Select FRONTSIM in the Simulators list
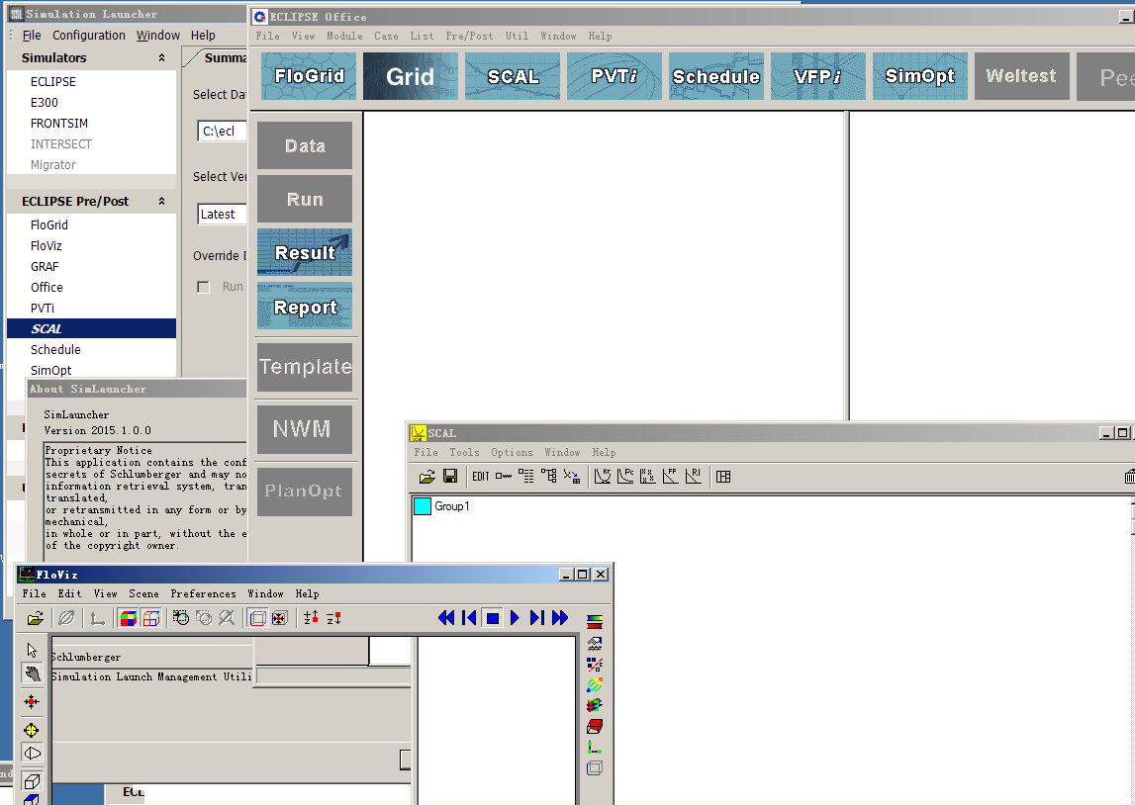This screenshot has height=806, width=1135. tap(58, 123)
